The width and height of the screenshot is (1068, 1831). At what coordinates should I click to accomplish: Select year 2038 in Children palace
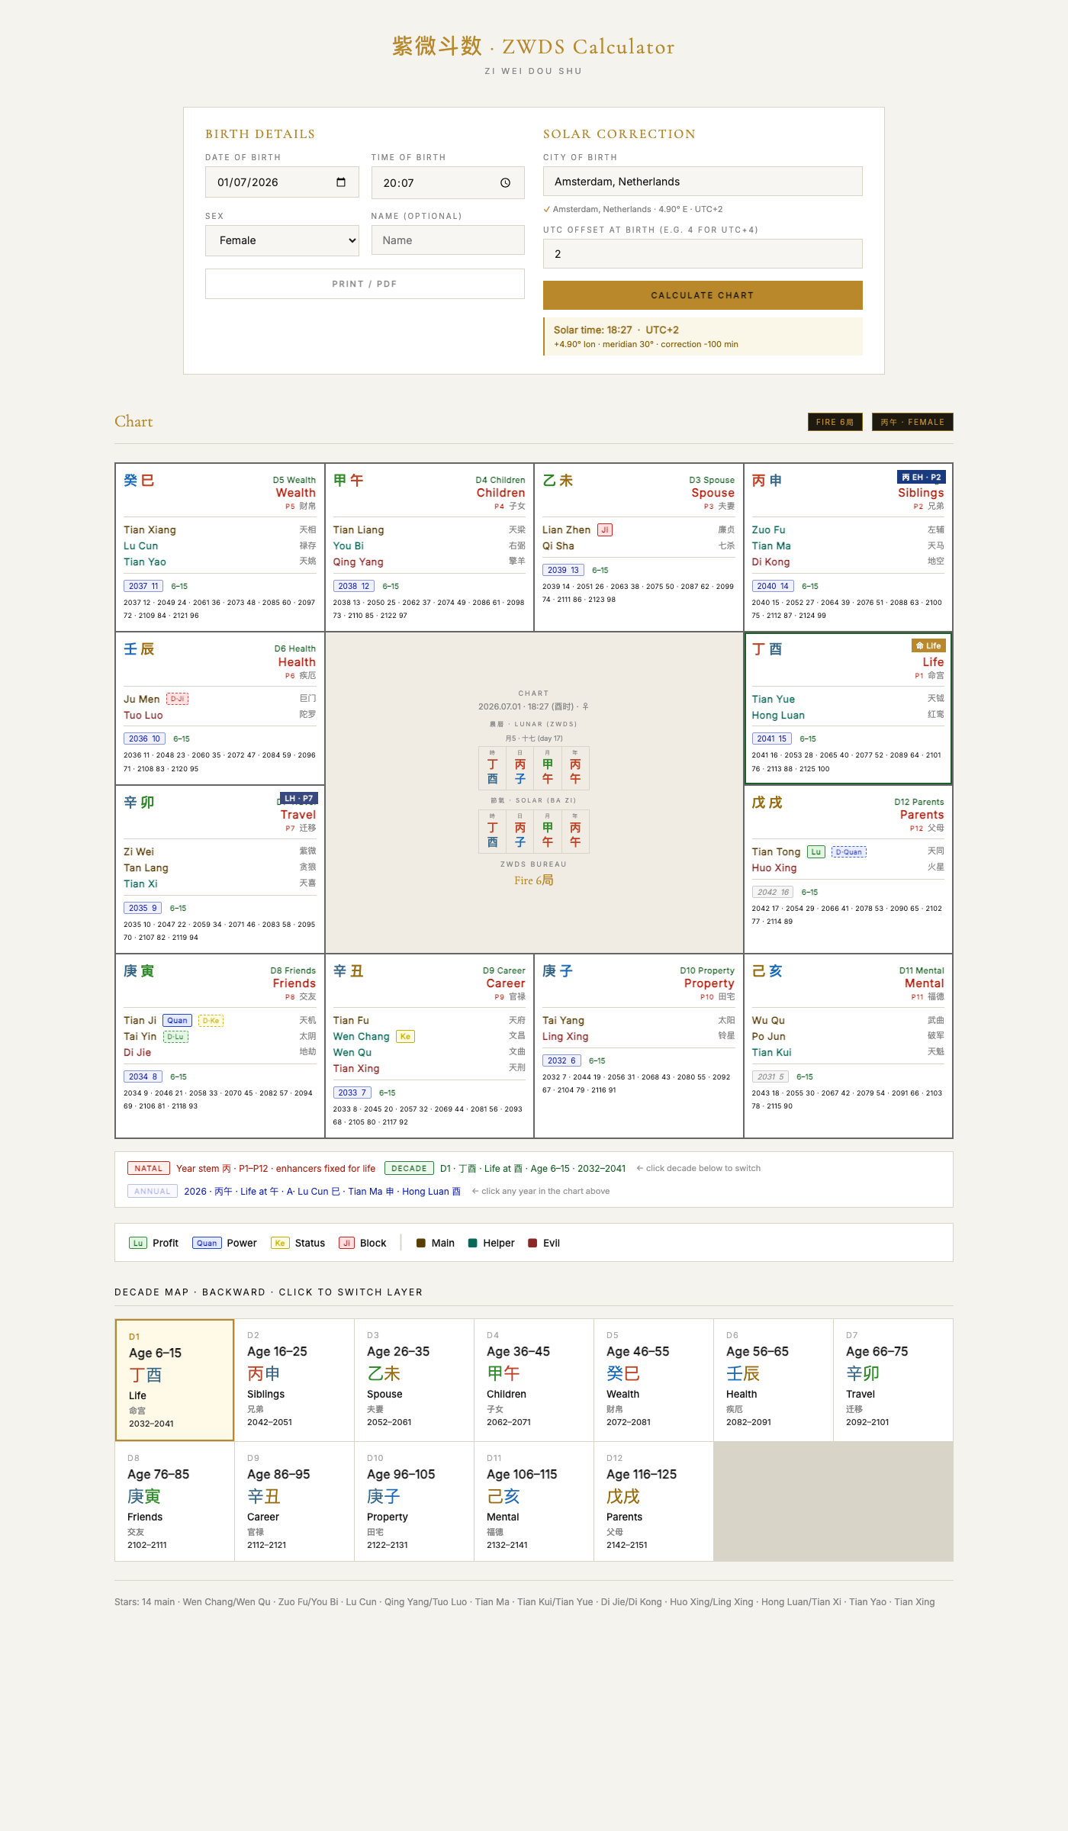click(x=354, y=586)
